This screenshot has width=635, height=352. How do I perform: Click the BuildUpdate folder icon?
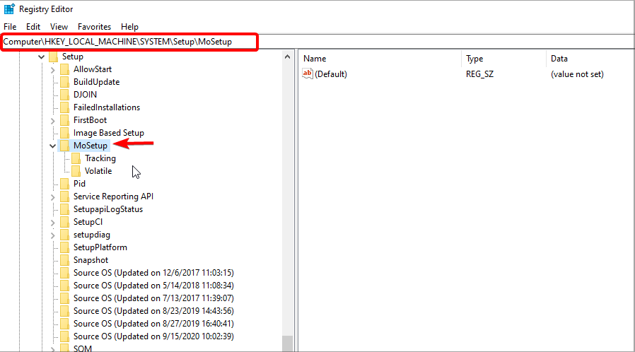tap(64, 82)
